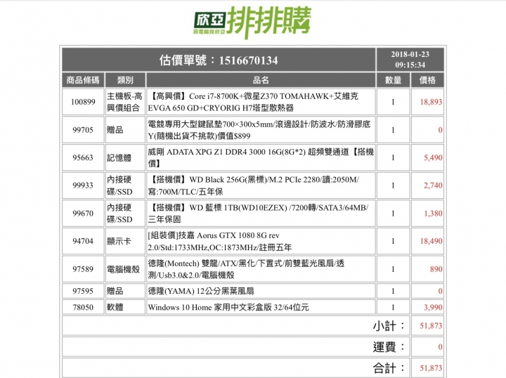Click the 價格 column header
Screen dimensions: 506x378
point(427,80)
